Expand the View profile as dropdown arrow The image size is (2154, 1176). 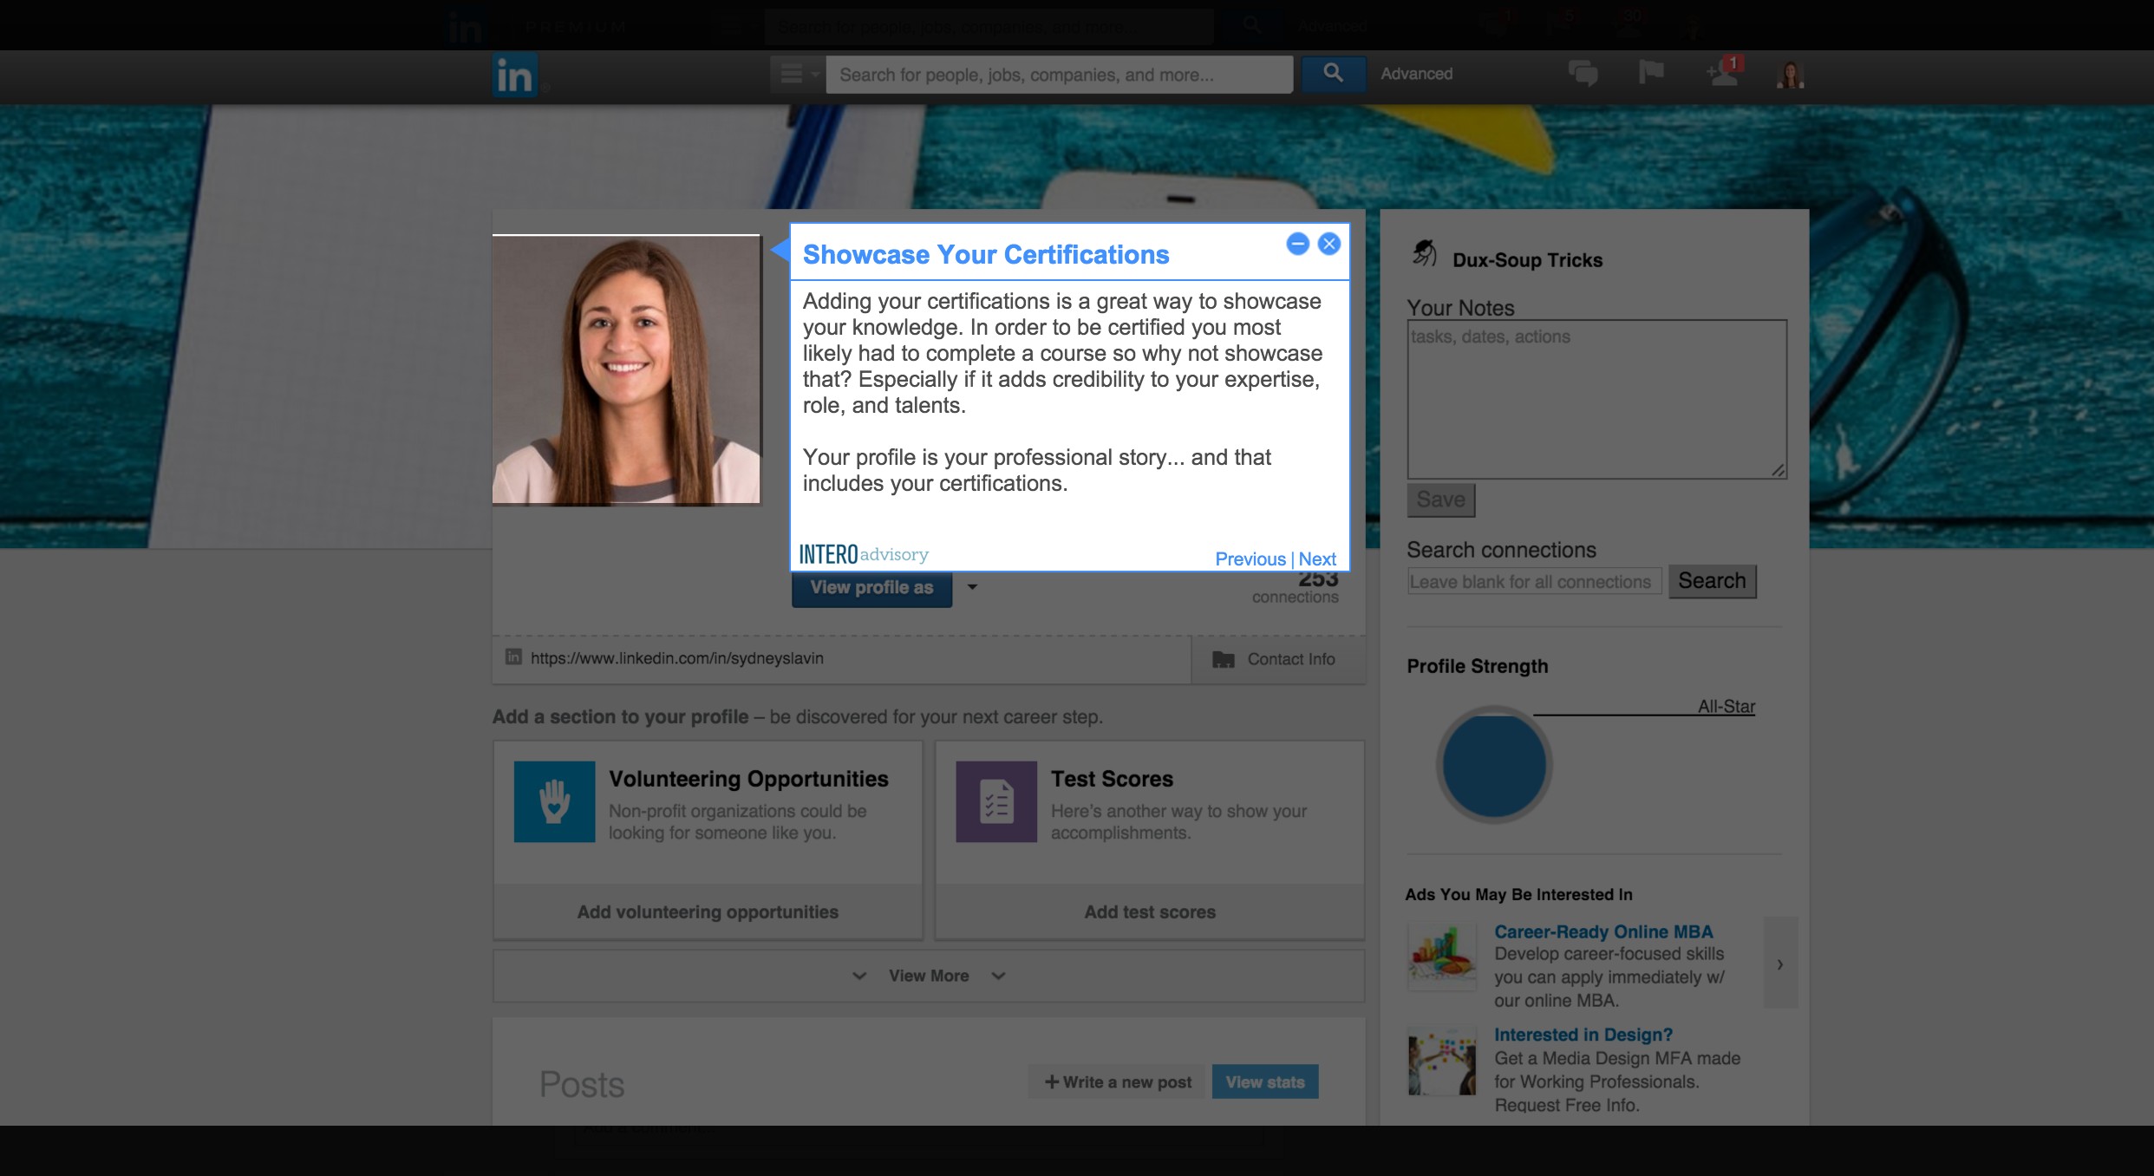[x=972, y=587]
